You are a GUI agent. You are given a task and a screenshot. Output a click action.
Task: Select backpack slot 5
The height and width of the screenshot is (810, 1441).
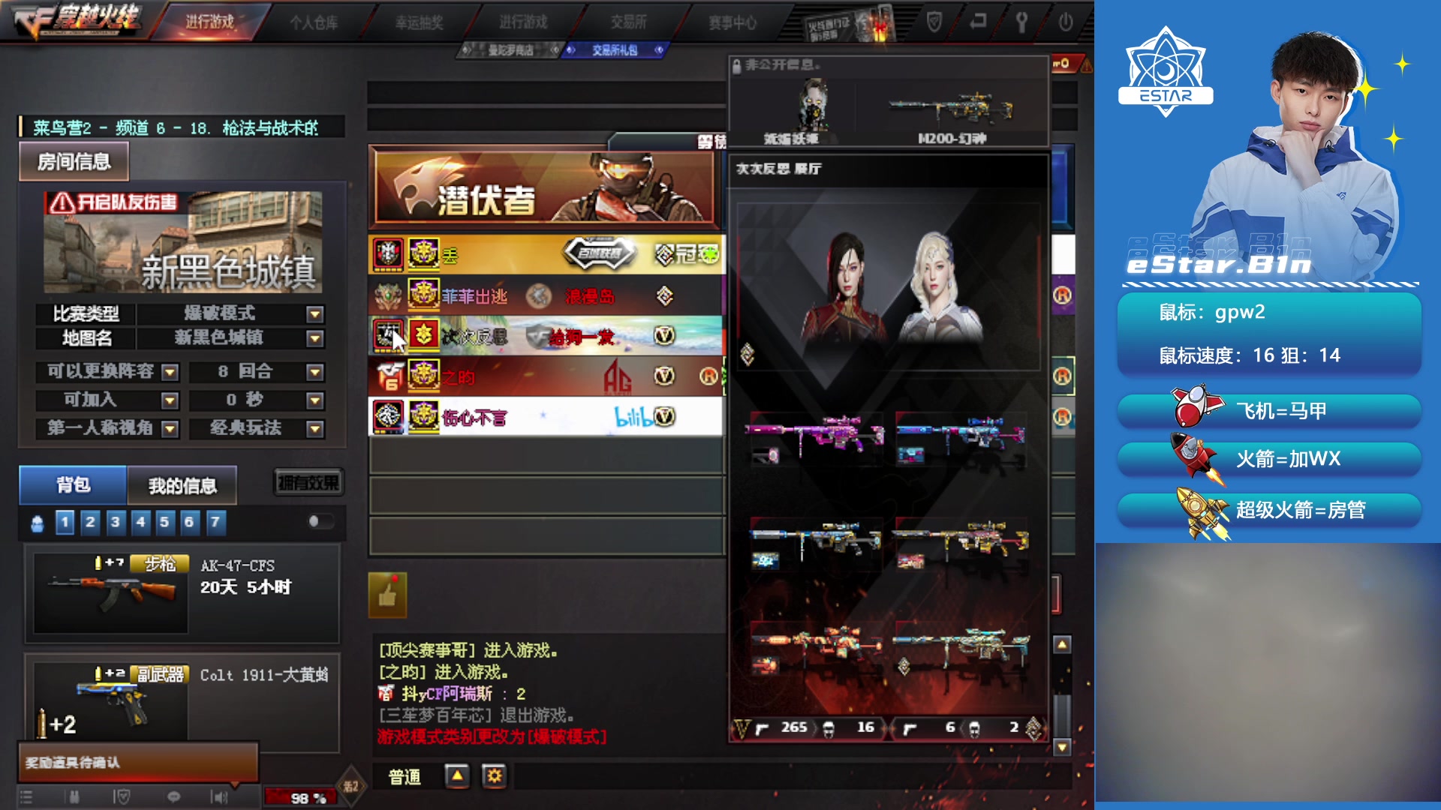coord(164,522)
